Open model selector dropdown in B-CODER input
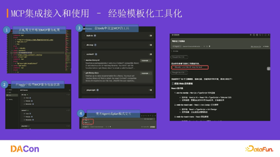 click(x=192, y=46)
